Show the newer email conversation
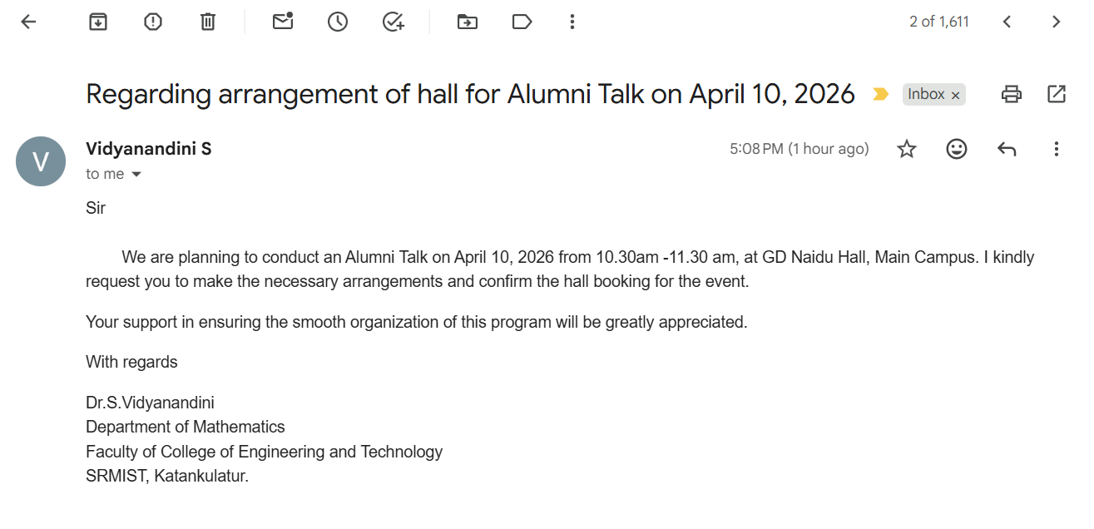 click(1007, 22)
